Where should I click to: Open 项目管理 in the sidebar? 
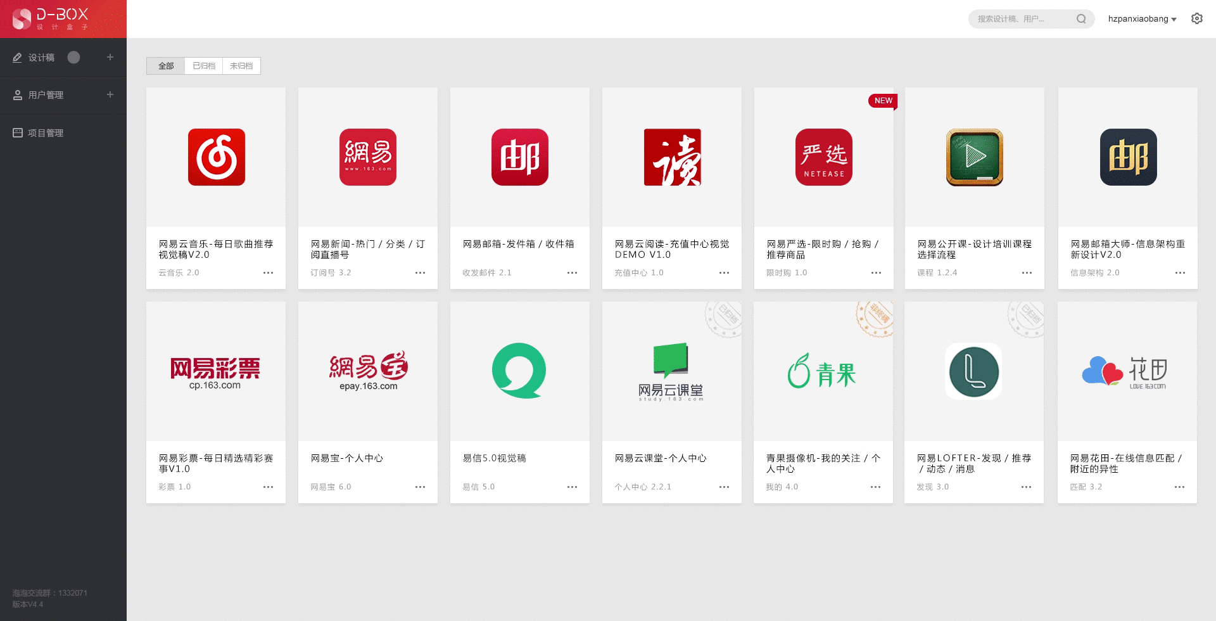46,133
